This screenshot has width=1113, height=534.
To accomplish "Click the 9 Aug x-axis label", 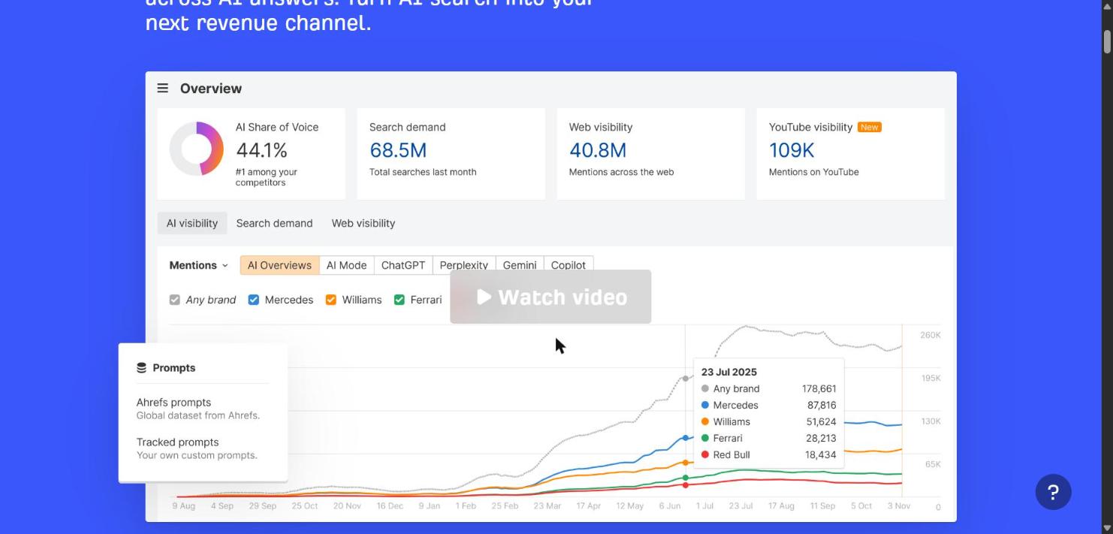I will 184,506.
